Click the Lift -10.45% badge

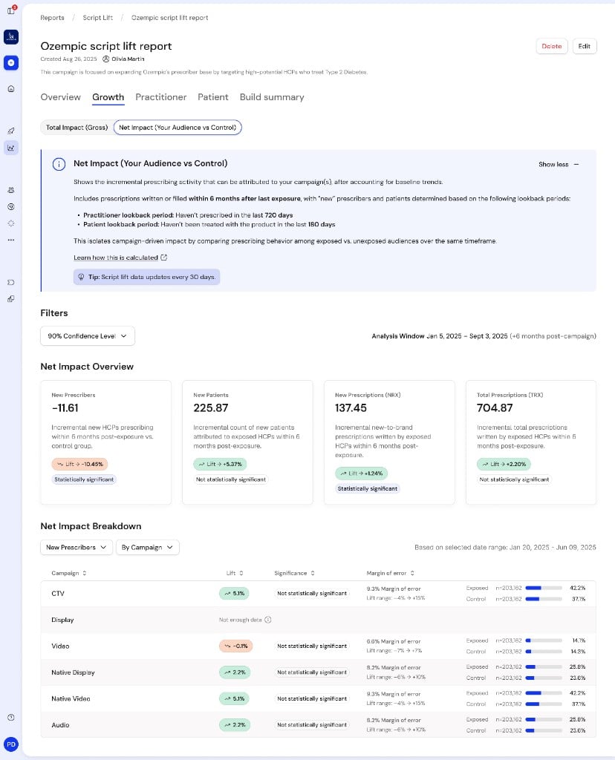pos(79,465)
